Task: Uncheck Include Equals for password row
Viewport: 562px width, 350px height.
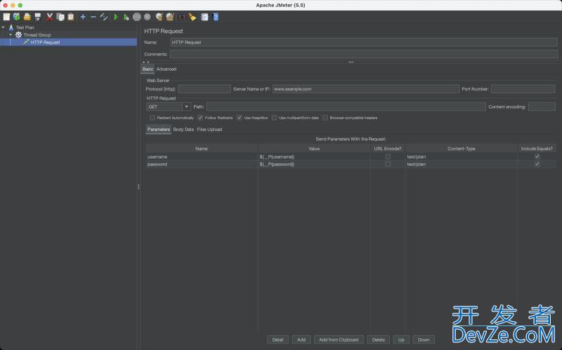Action: 537,164
